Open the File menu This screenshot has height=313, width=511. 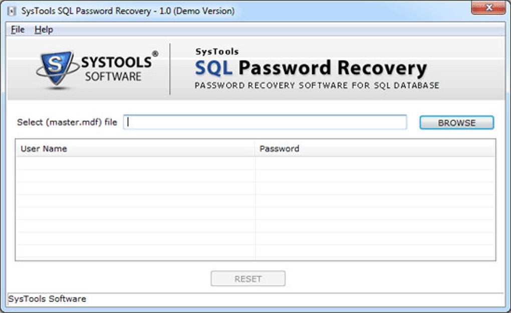(18, 29)
